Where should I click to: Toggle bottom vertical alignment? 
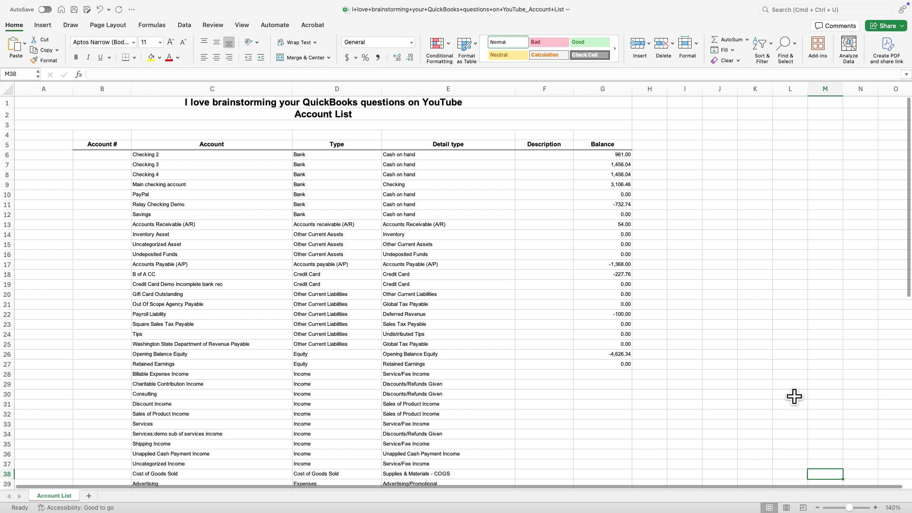click(x=229, y=42)
